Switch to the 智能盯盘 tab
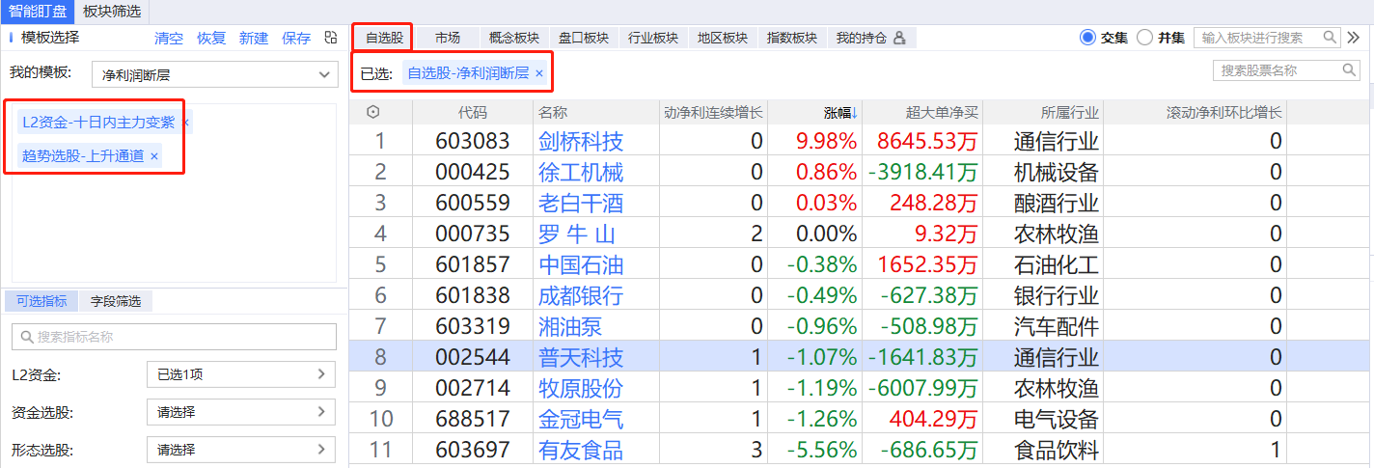The height and width of the screenshot is (468, 1374). pos(38,12)
